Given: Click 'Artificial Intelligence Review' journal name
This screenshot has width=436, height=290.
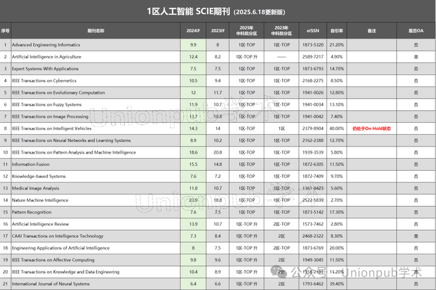Looking at the screenshot, I should [41, 224].
